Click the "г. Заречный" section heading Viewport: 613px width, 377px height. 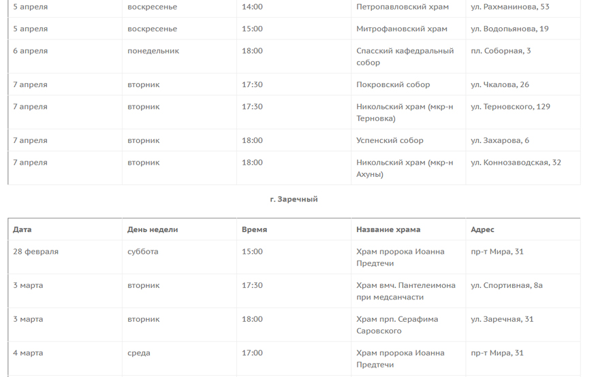point(294,199)
